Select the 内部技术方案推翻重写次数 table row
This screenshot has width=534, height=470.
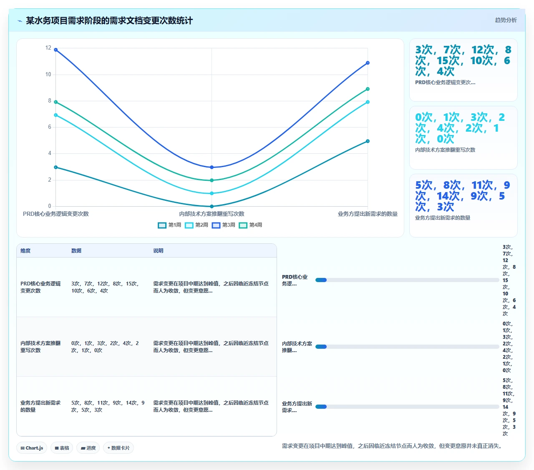pos(146,347)
